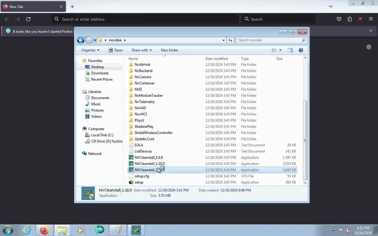The image size is (378, 236).
Task: Select the NVCleanstall_1.10.0 application
Action: (x=149, y=164)
